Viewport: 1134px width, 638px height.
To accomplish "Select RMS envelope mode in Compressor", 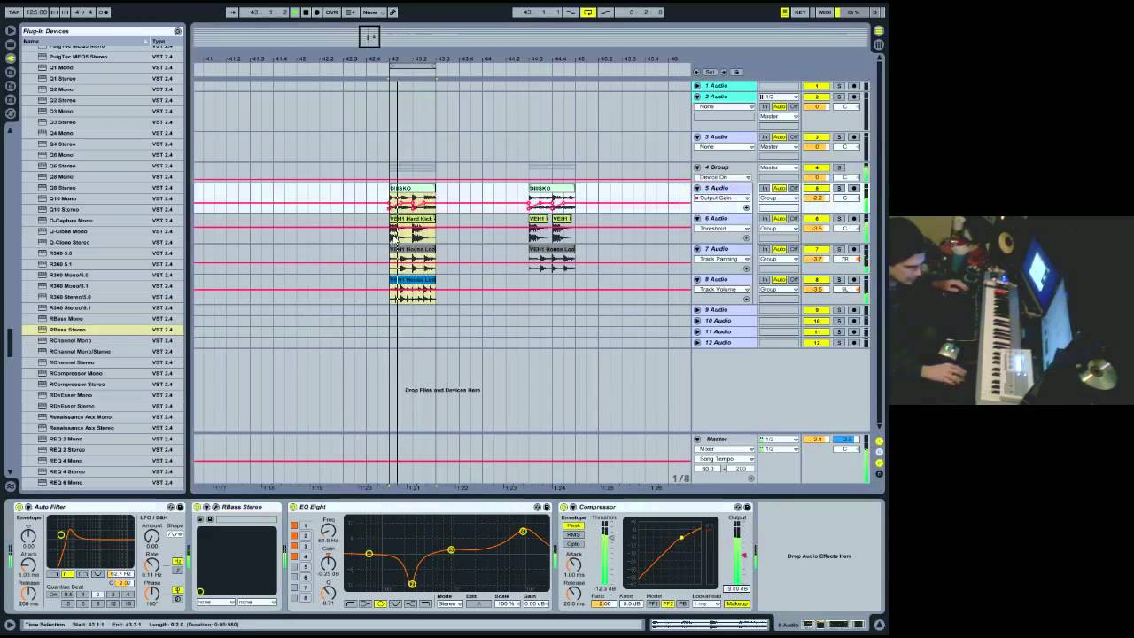I will click(573, 535).
